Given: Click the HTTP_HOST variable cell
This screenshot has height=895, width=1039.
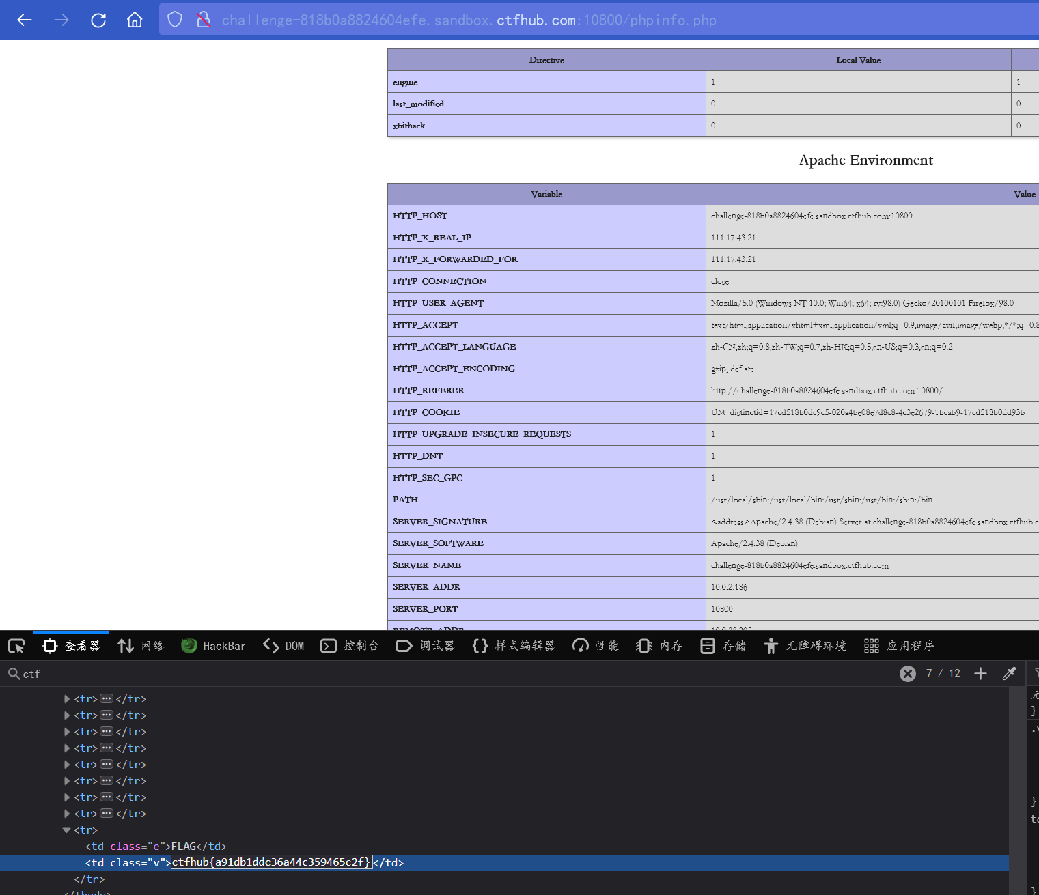Looking at the screenshot, I should (546, 216).
